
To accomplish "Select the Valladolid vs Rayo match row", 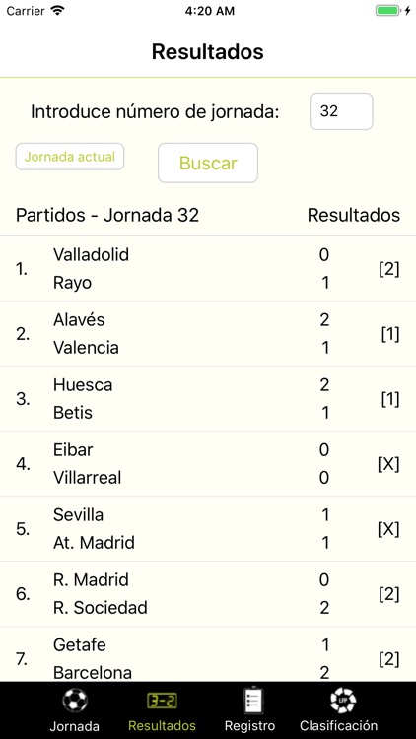I will [208, 269].
